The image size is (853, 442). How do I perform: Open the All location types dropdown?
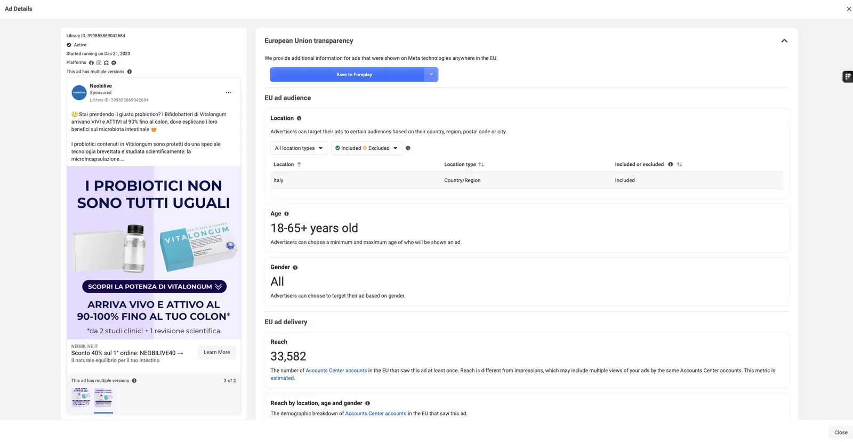[299, 148]
